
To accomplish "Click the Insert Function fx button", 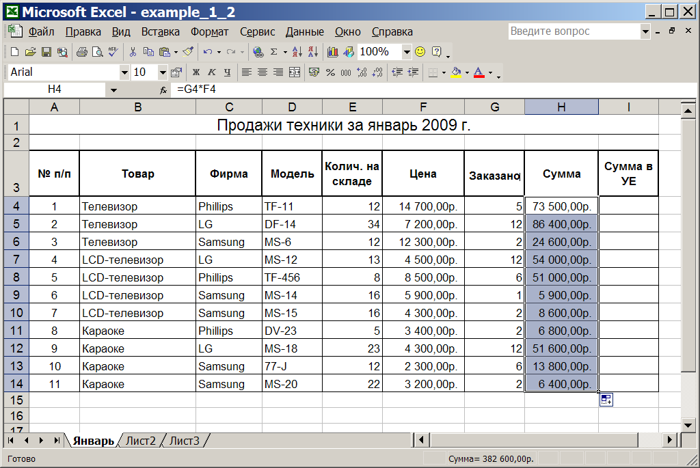I will coord(163,90).
